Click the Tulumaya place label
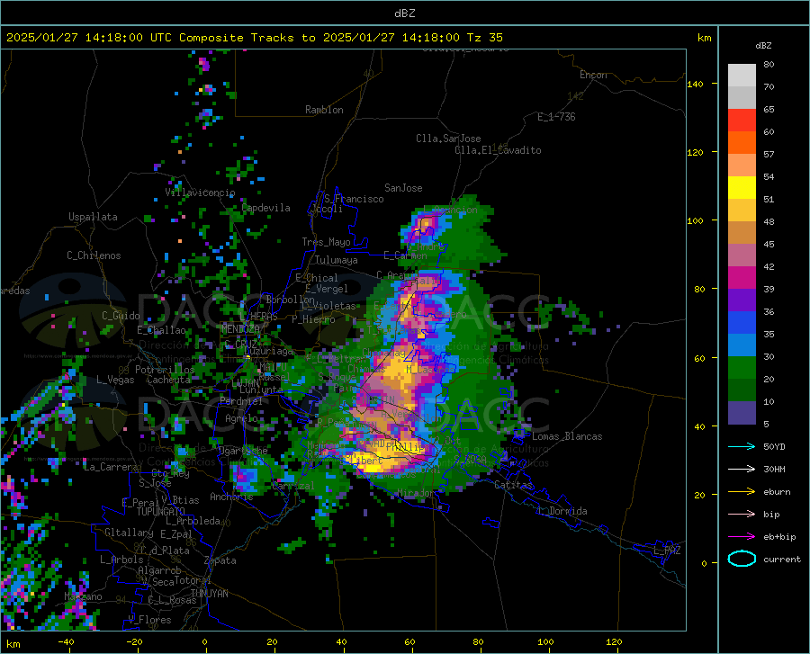This screenshot has height=654, width=810. point(337,260)
